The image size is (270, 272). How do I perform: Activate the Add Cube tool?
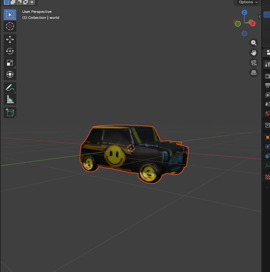point(10,112)
